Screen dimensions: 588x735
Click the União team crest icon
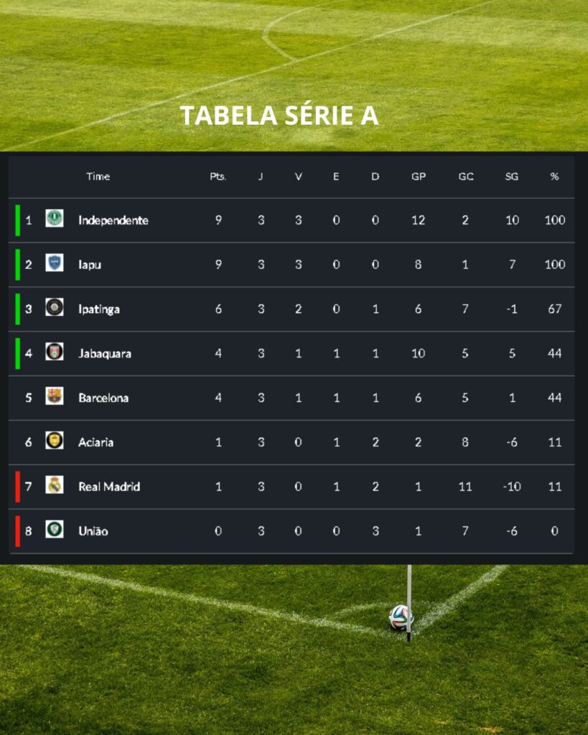coord(55,530)
